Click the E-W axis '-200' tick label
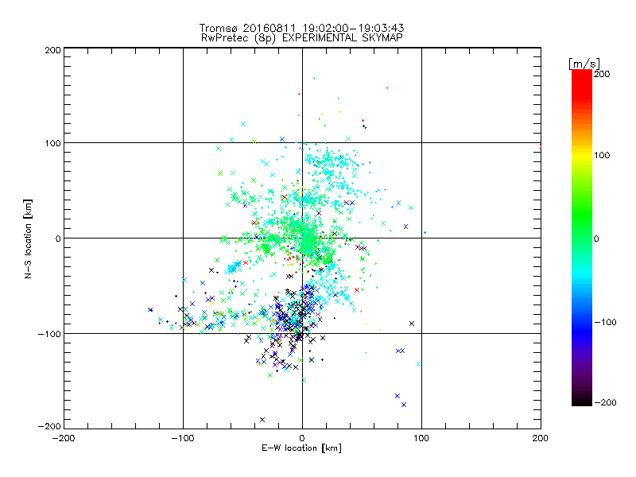Screen dimensions: 636x477 pos(64,438)
